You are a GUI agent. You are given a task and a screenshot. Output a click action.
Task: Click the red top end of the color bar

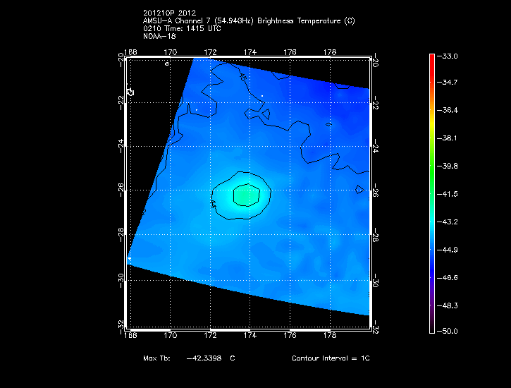click(432, 59)
